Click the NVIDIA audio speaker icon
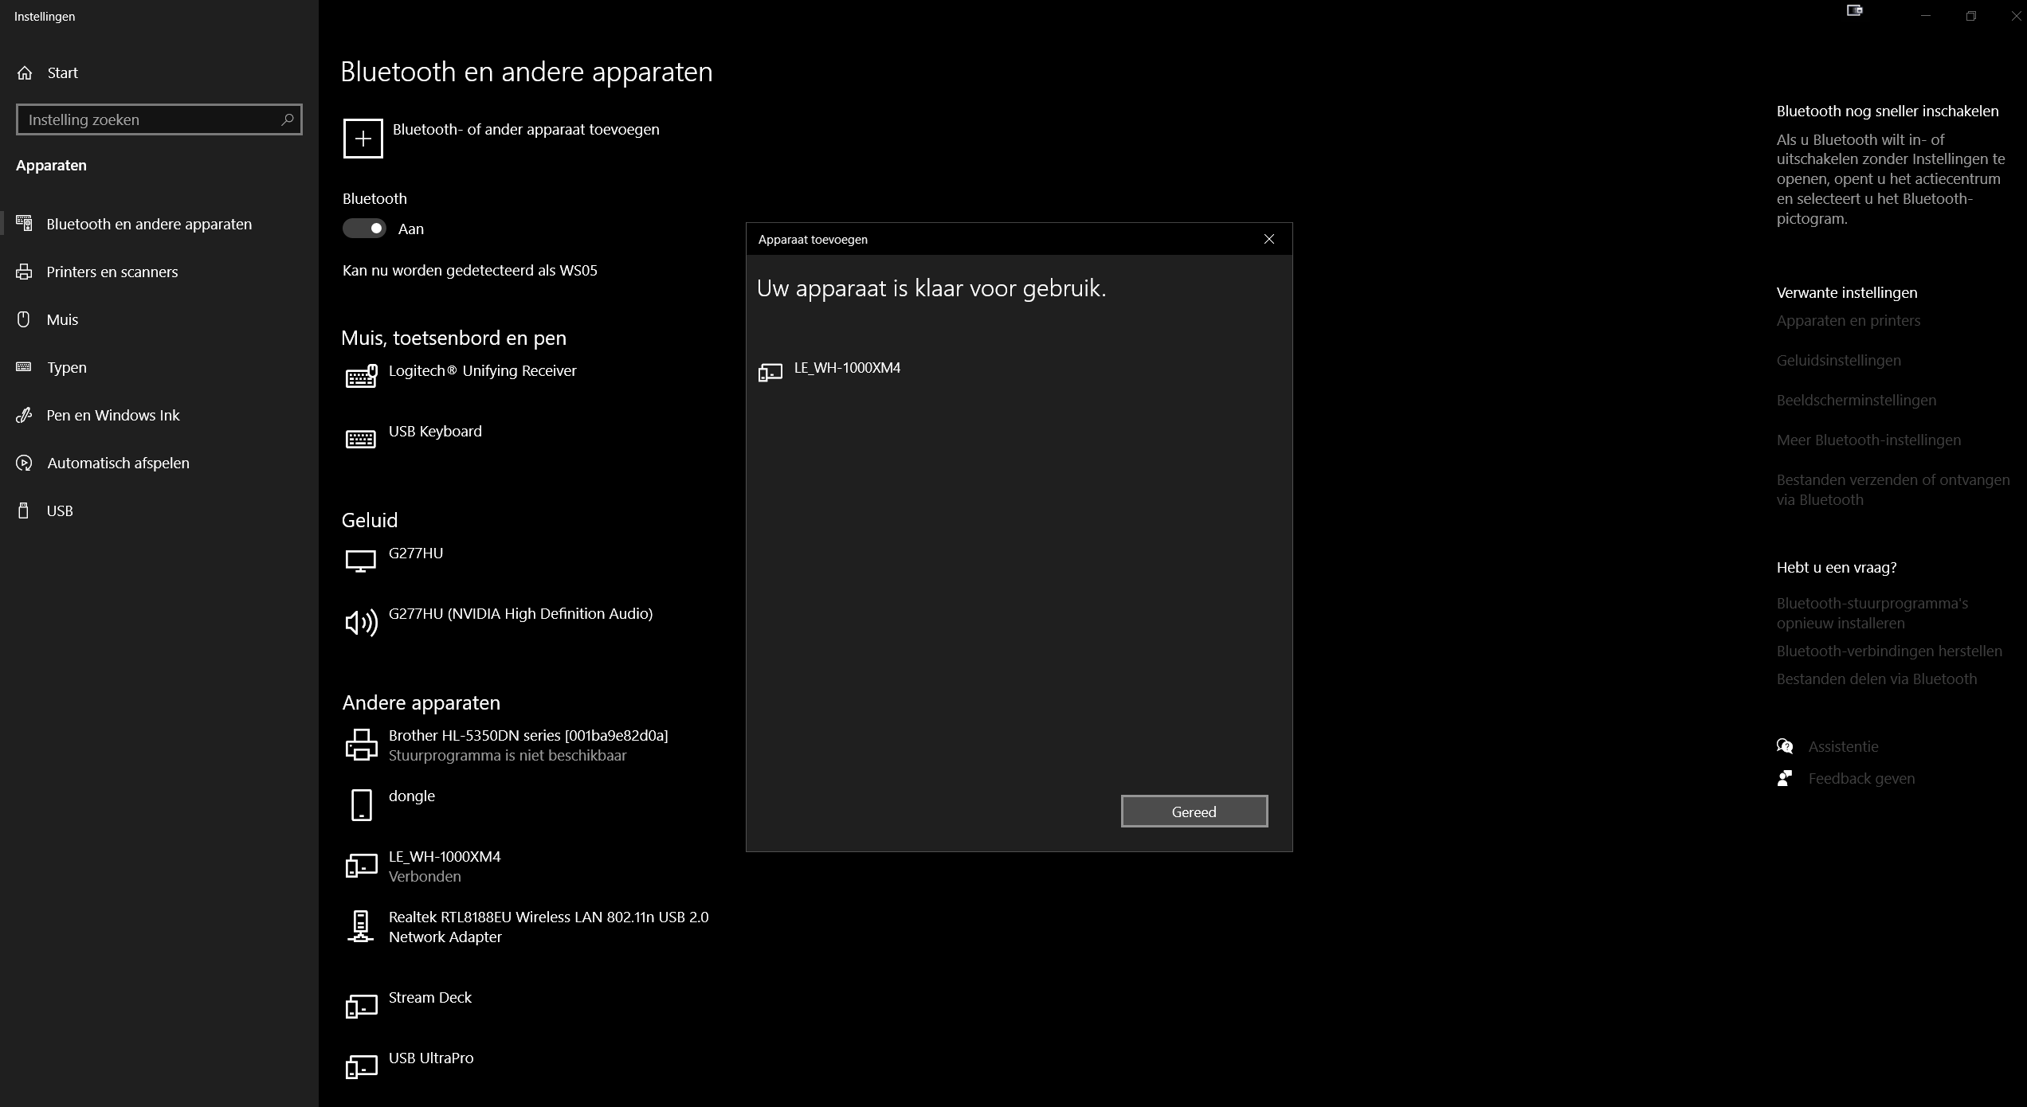 click(361, 622)
